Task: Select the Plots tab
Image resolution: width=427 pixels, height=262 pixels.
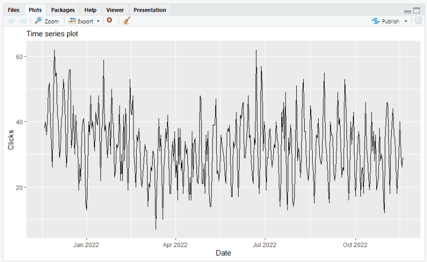Action: click(35, 10)
